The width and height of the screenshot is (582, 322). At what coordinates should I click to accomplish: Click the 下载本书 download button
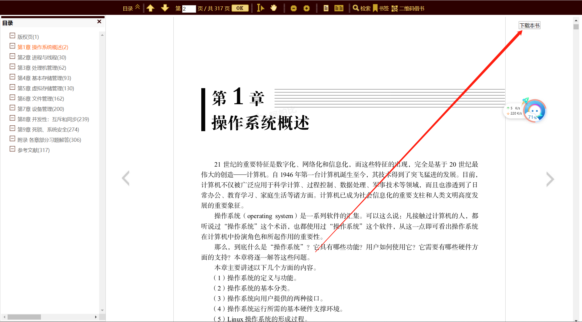[530, 25]
